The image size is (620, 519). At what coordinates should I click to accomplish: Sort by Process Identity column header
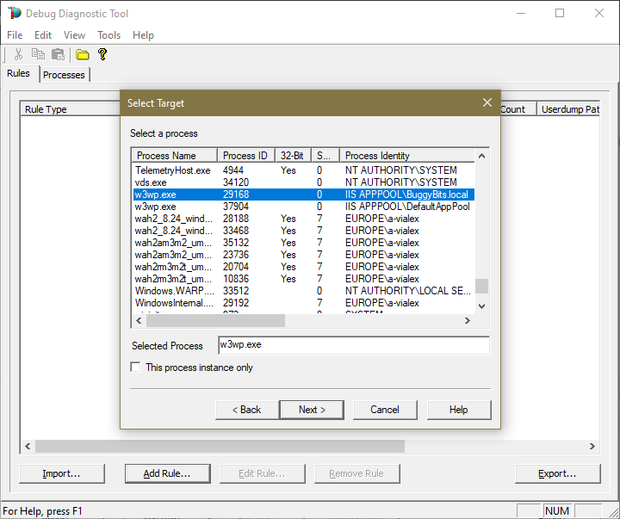click(x=407, y=155)
